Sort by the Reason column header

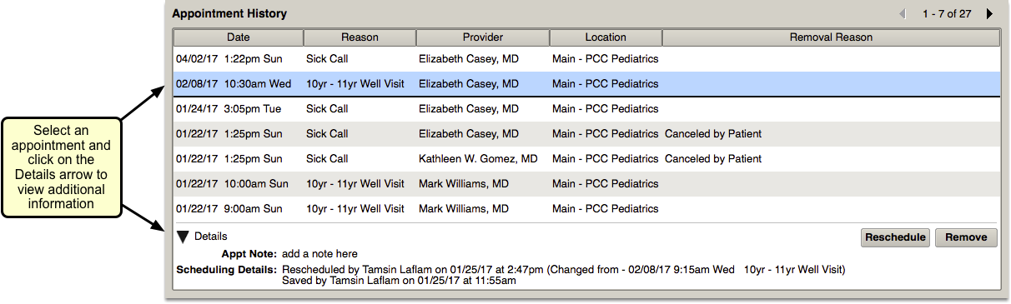[360, 37]
